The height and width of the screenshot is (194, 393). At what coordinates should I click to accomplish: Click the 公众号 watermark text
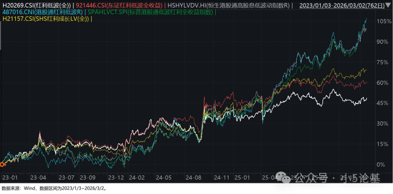pyautogui.click(x=307, y=178)
